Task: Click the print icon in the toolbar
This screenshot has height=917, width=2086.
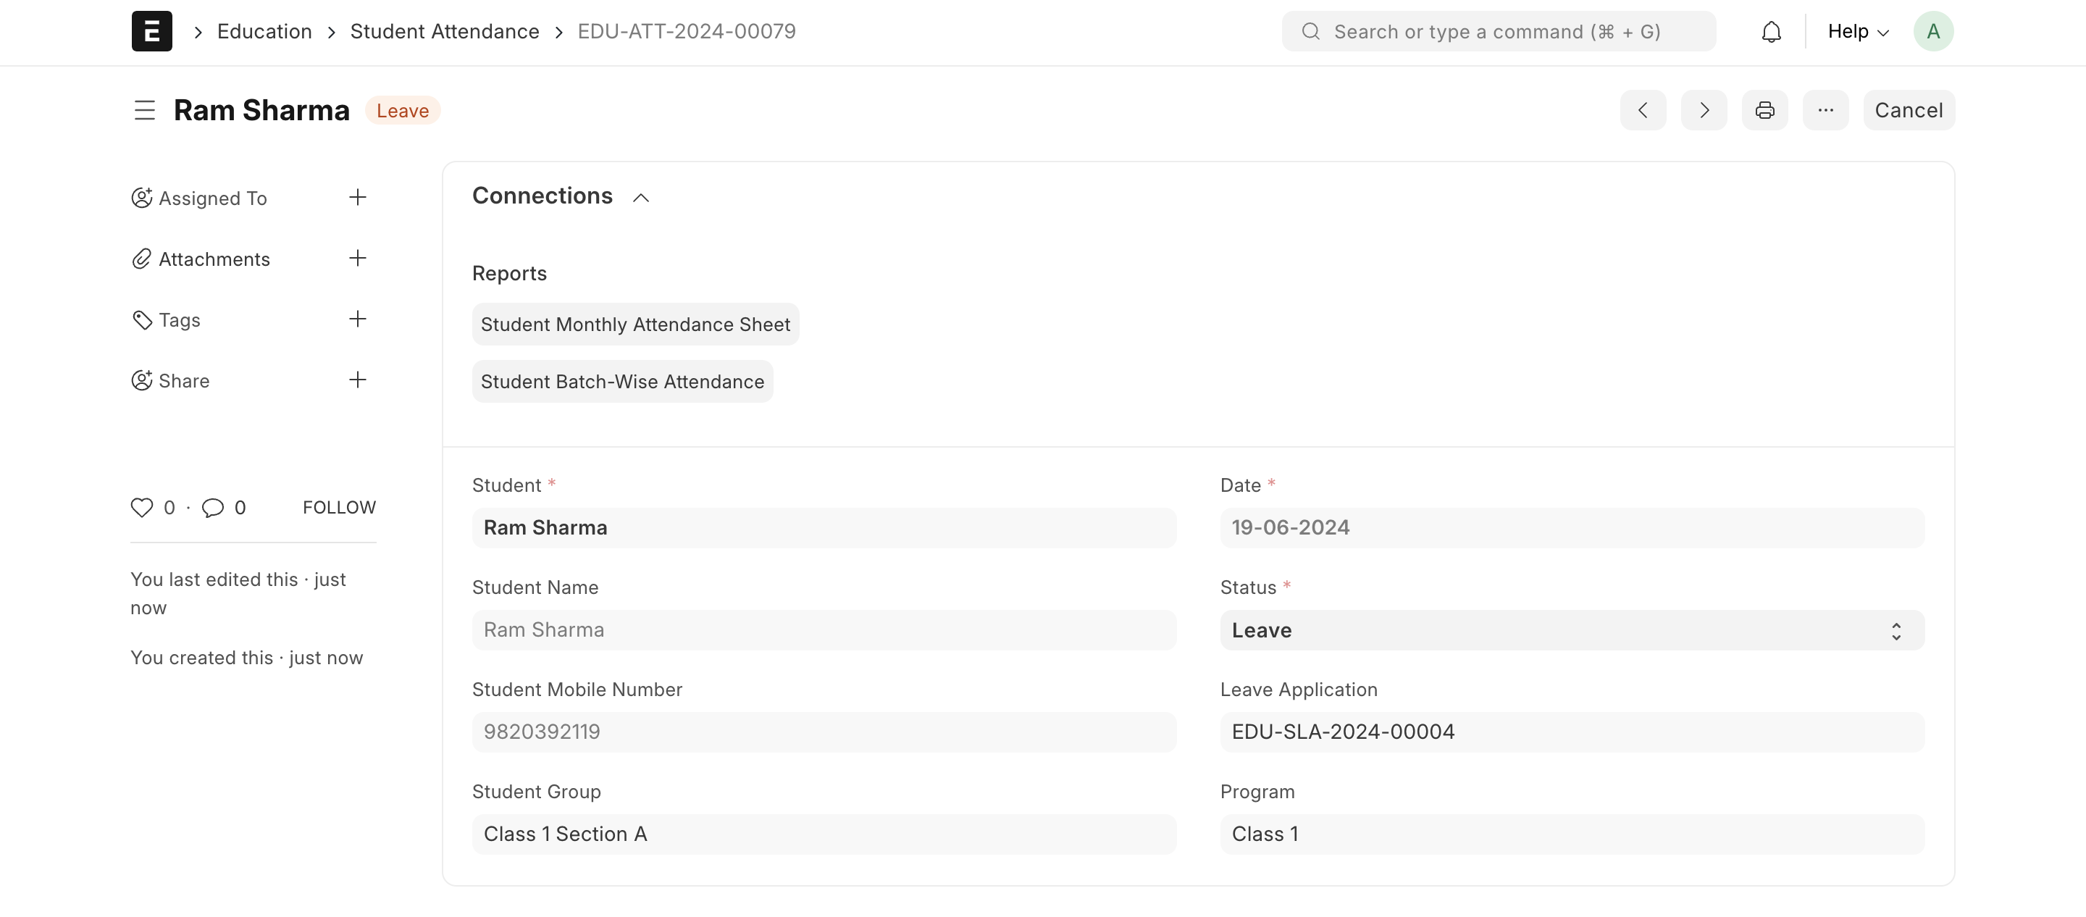Action: [x=1765, y=109]
